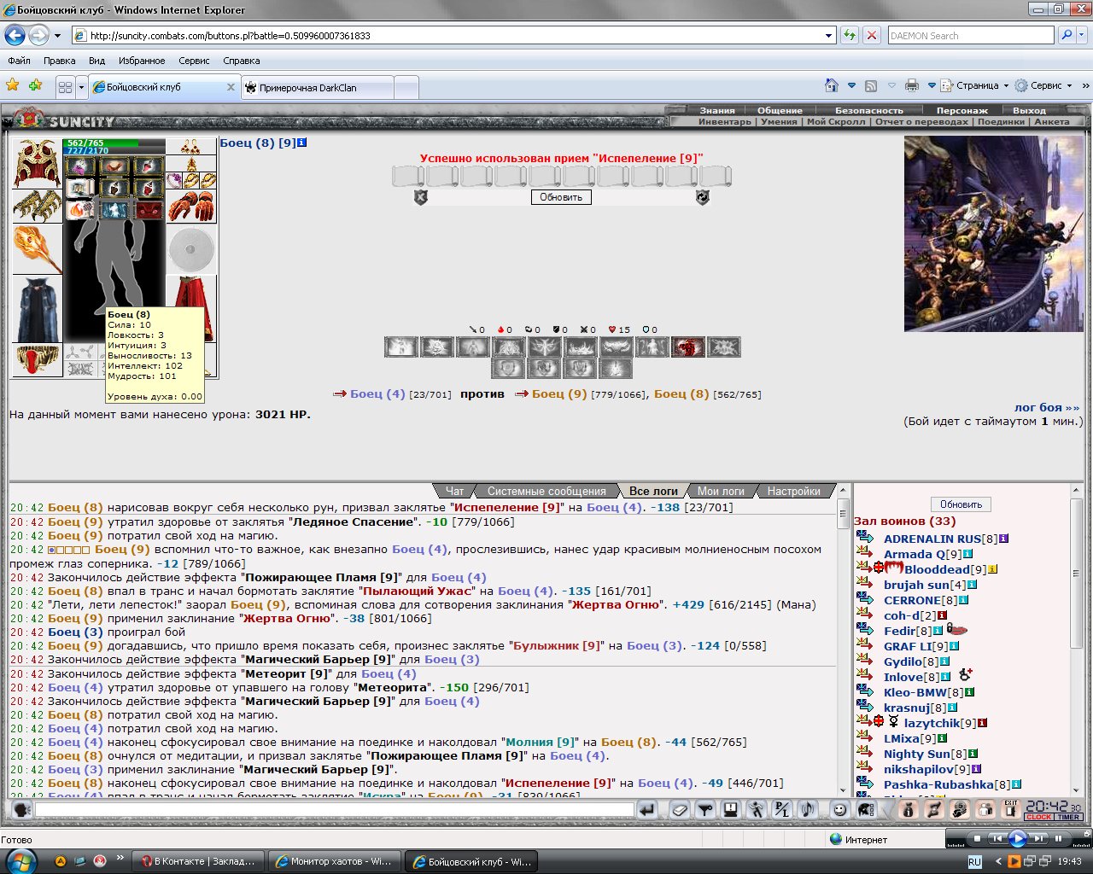Viewport: 1093px width, 874px height.
Task: Open the address bar dropdown arrow
Action: (x=828, y=36)
